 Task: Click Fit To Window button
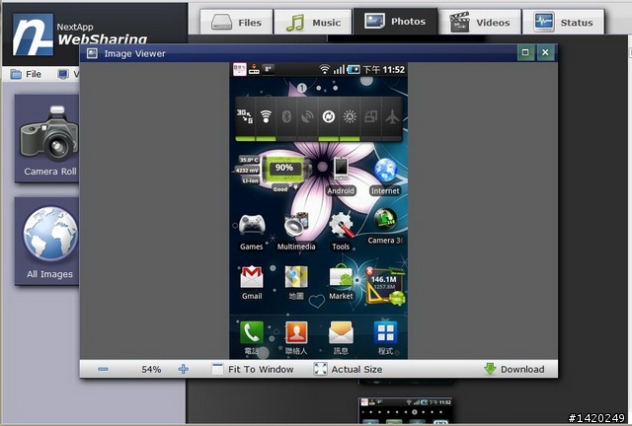point(253,369)
